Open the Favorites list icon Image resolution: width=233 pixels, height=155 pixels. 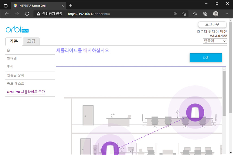click(x=195, y=14)
